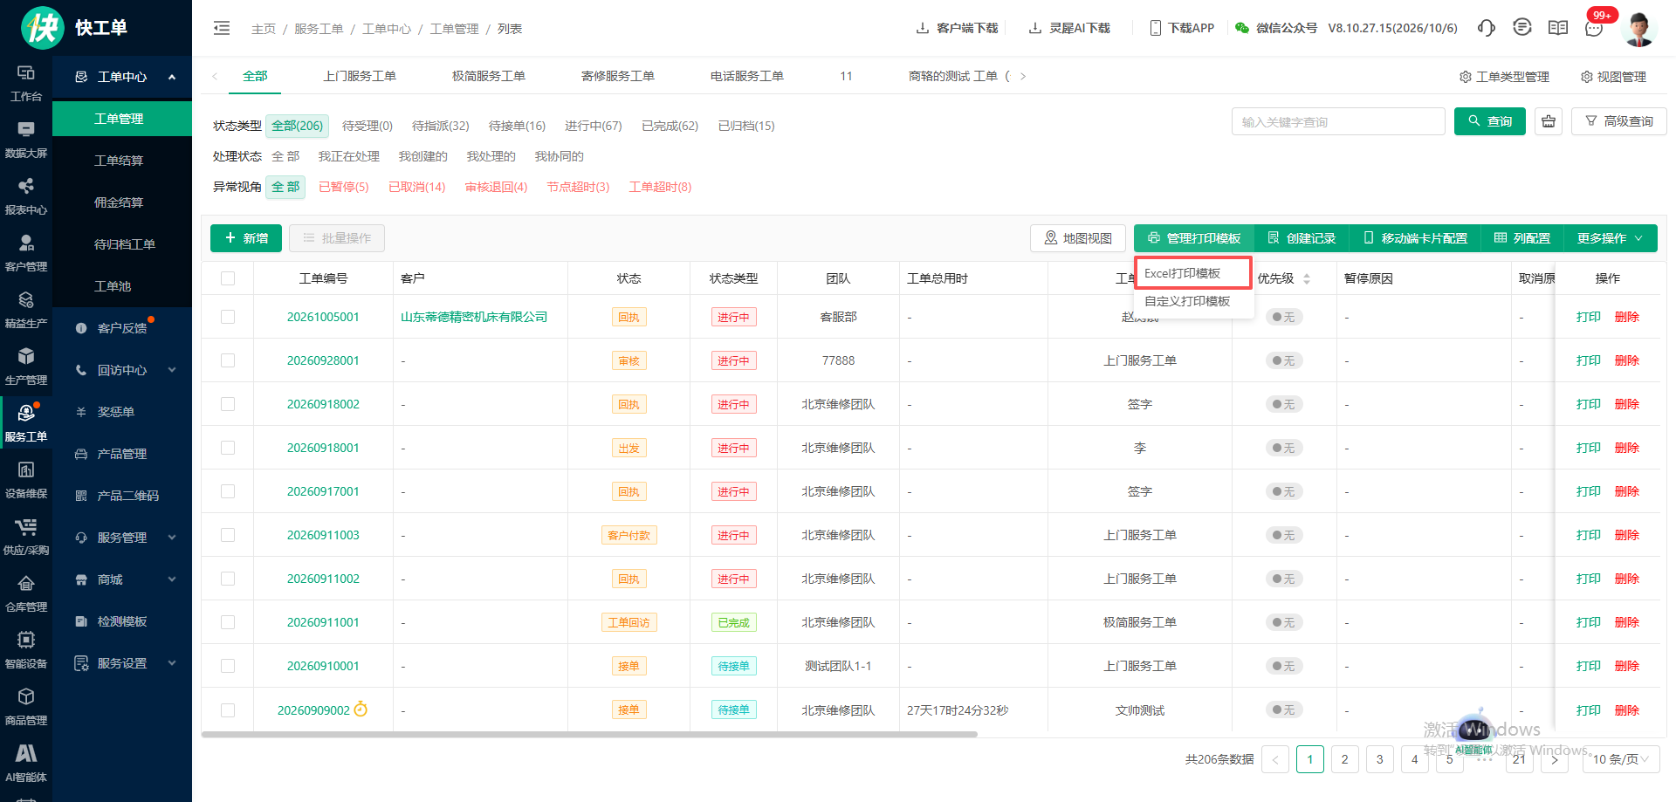1676x802 pixels.
Task: Open the customer service headset icon
Action: pyautogui.click(x=1486, y=28)
